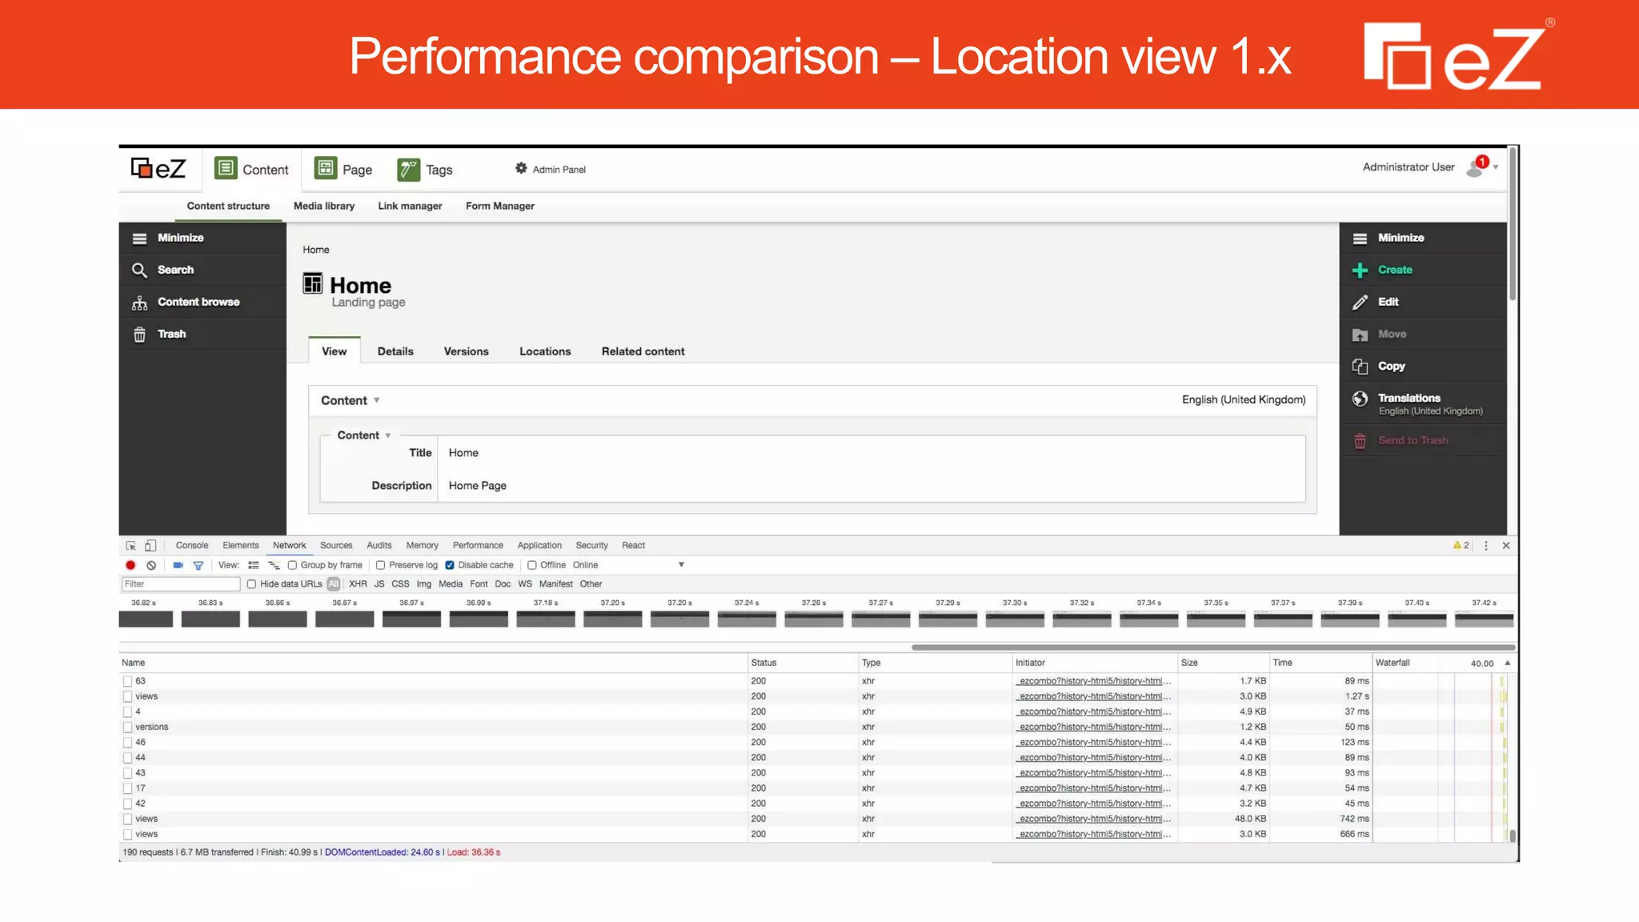Enable Group by frame checkbox
This screenshot has width=1639, height=922.
click(293, 565)
